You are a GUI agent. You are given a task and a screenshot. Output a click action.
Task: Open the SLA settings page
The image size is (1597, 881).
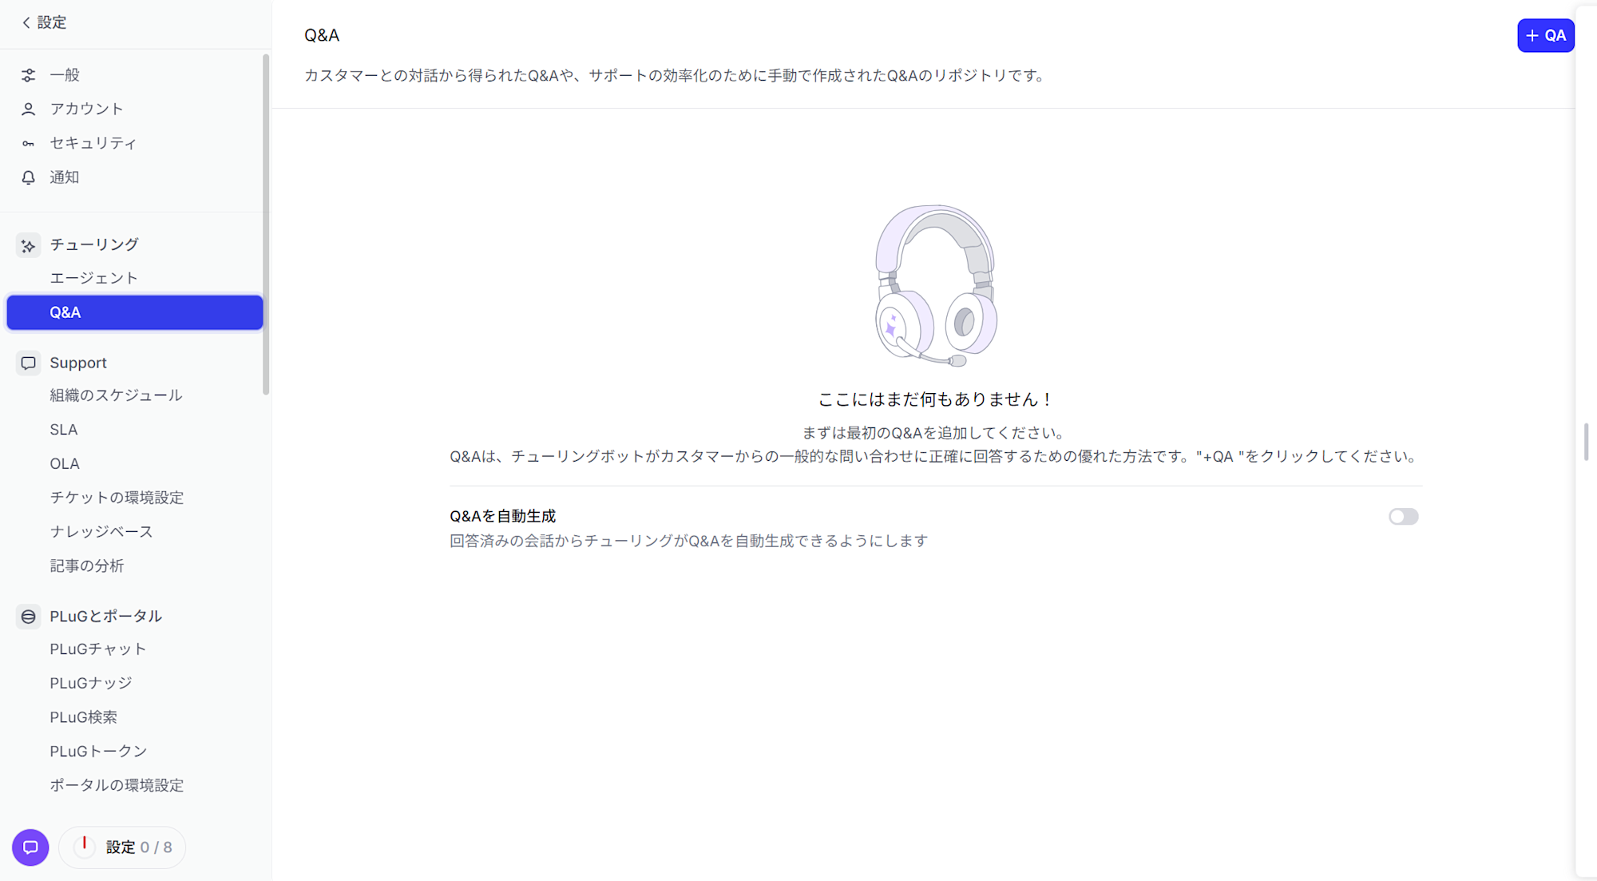point(63,429)
